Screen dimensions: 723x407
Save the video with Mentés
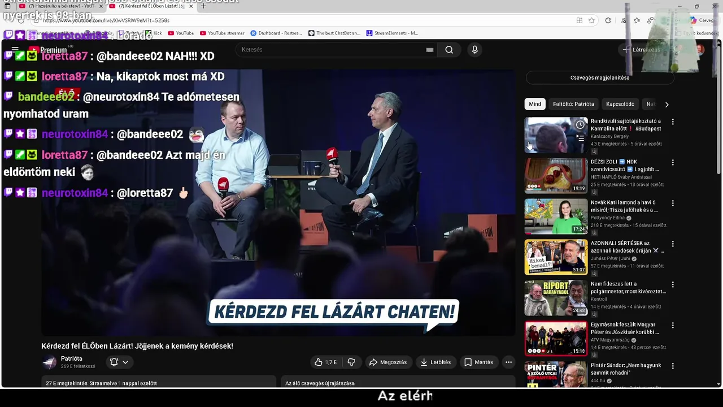tap(478, 362)
